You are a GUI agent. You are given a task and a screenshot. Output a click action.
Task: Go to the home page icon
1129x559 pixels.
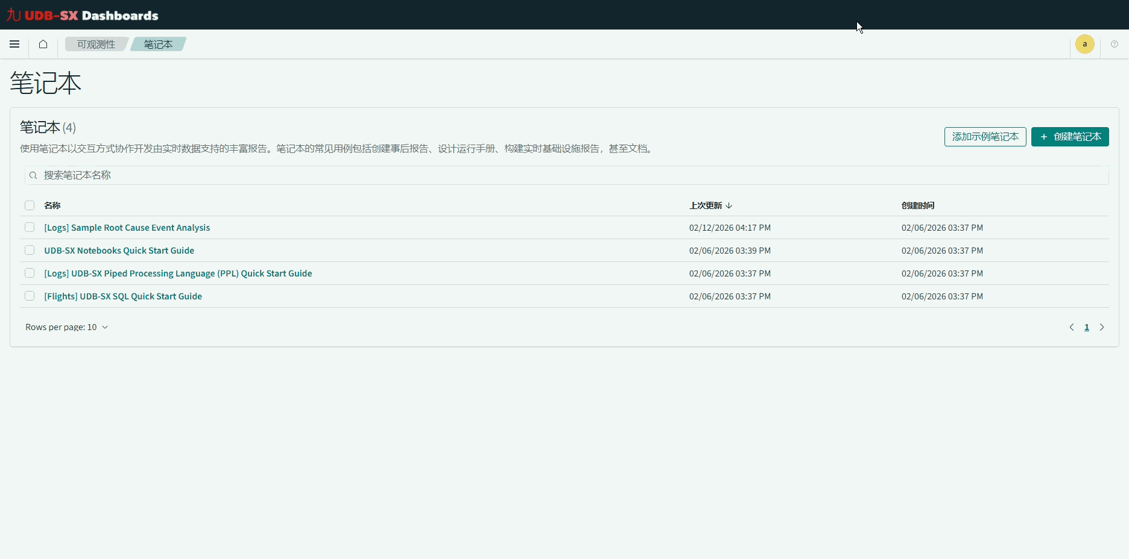43,44
